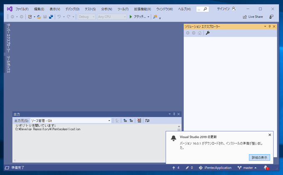Click the search magnifier in quick launch box
Viewport: 283px width, 175px height.
point(205,9)
